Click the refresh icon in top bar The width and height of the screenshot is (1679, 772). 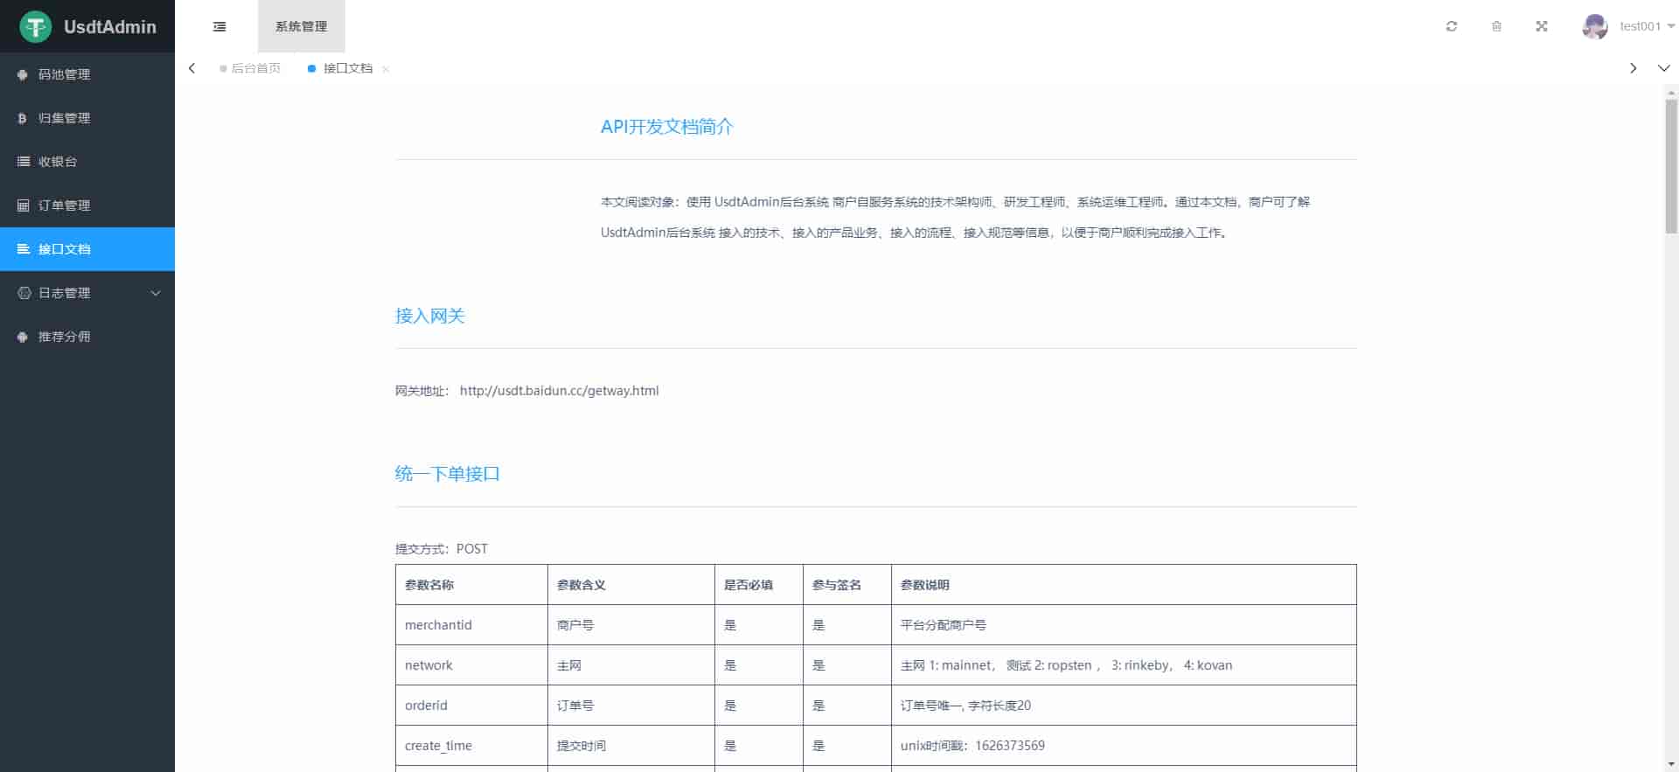click(1452, 26)
